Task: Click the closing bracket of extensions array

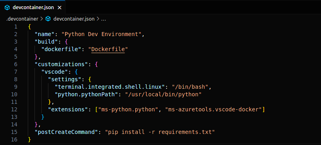Action: point(263,109)
